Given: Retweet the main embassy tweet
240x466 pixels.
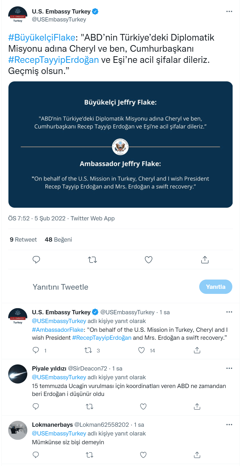Looking at the screenshot, I should click(x=92, y=260).
